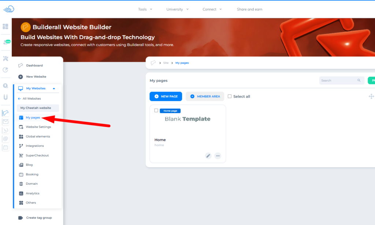
Task: Open the University dropdown menu
Action: pyautogui.click(x=177, y=9)
